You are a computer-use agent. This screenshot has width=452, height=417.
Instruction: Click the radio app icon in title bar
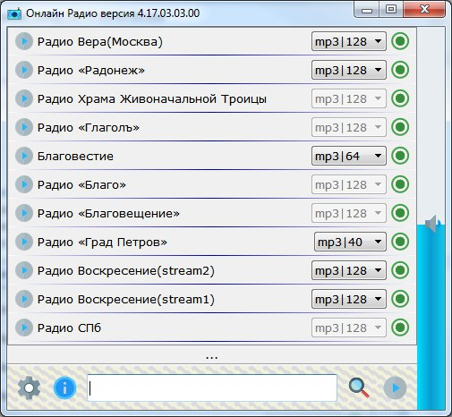click(x=14, y=13)
